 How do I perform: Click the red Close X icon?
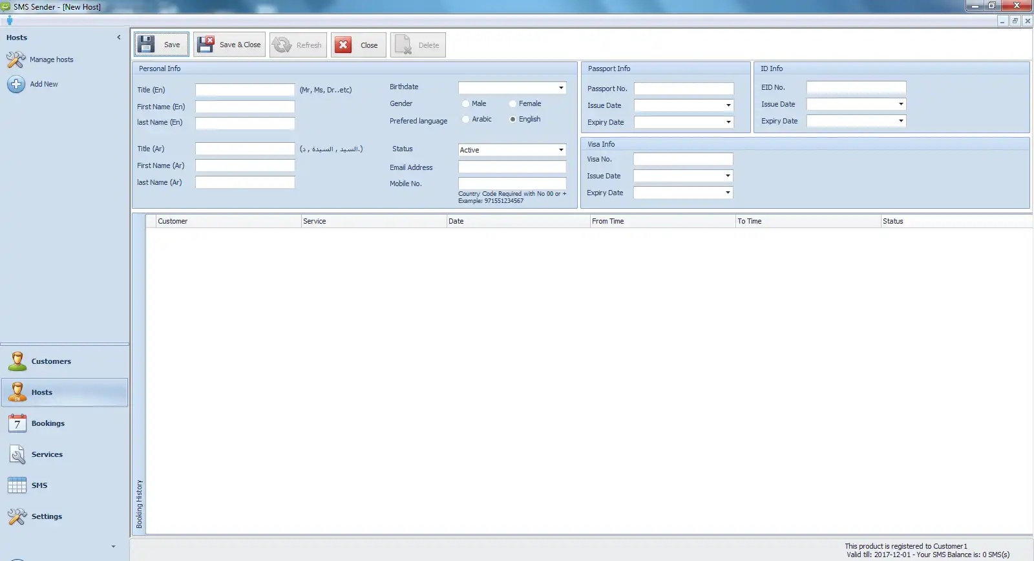click(343, 45)
